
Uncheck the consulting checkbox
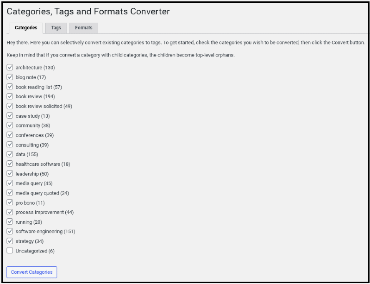10,145
